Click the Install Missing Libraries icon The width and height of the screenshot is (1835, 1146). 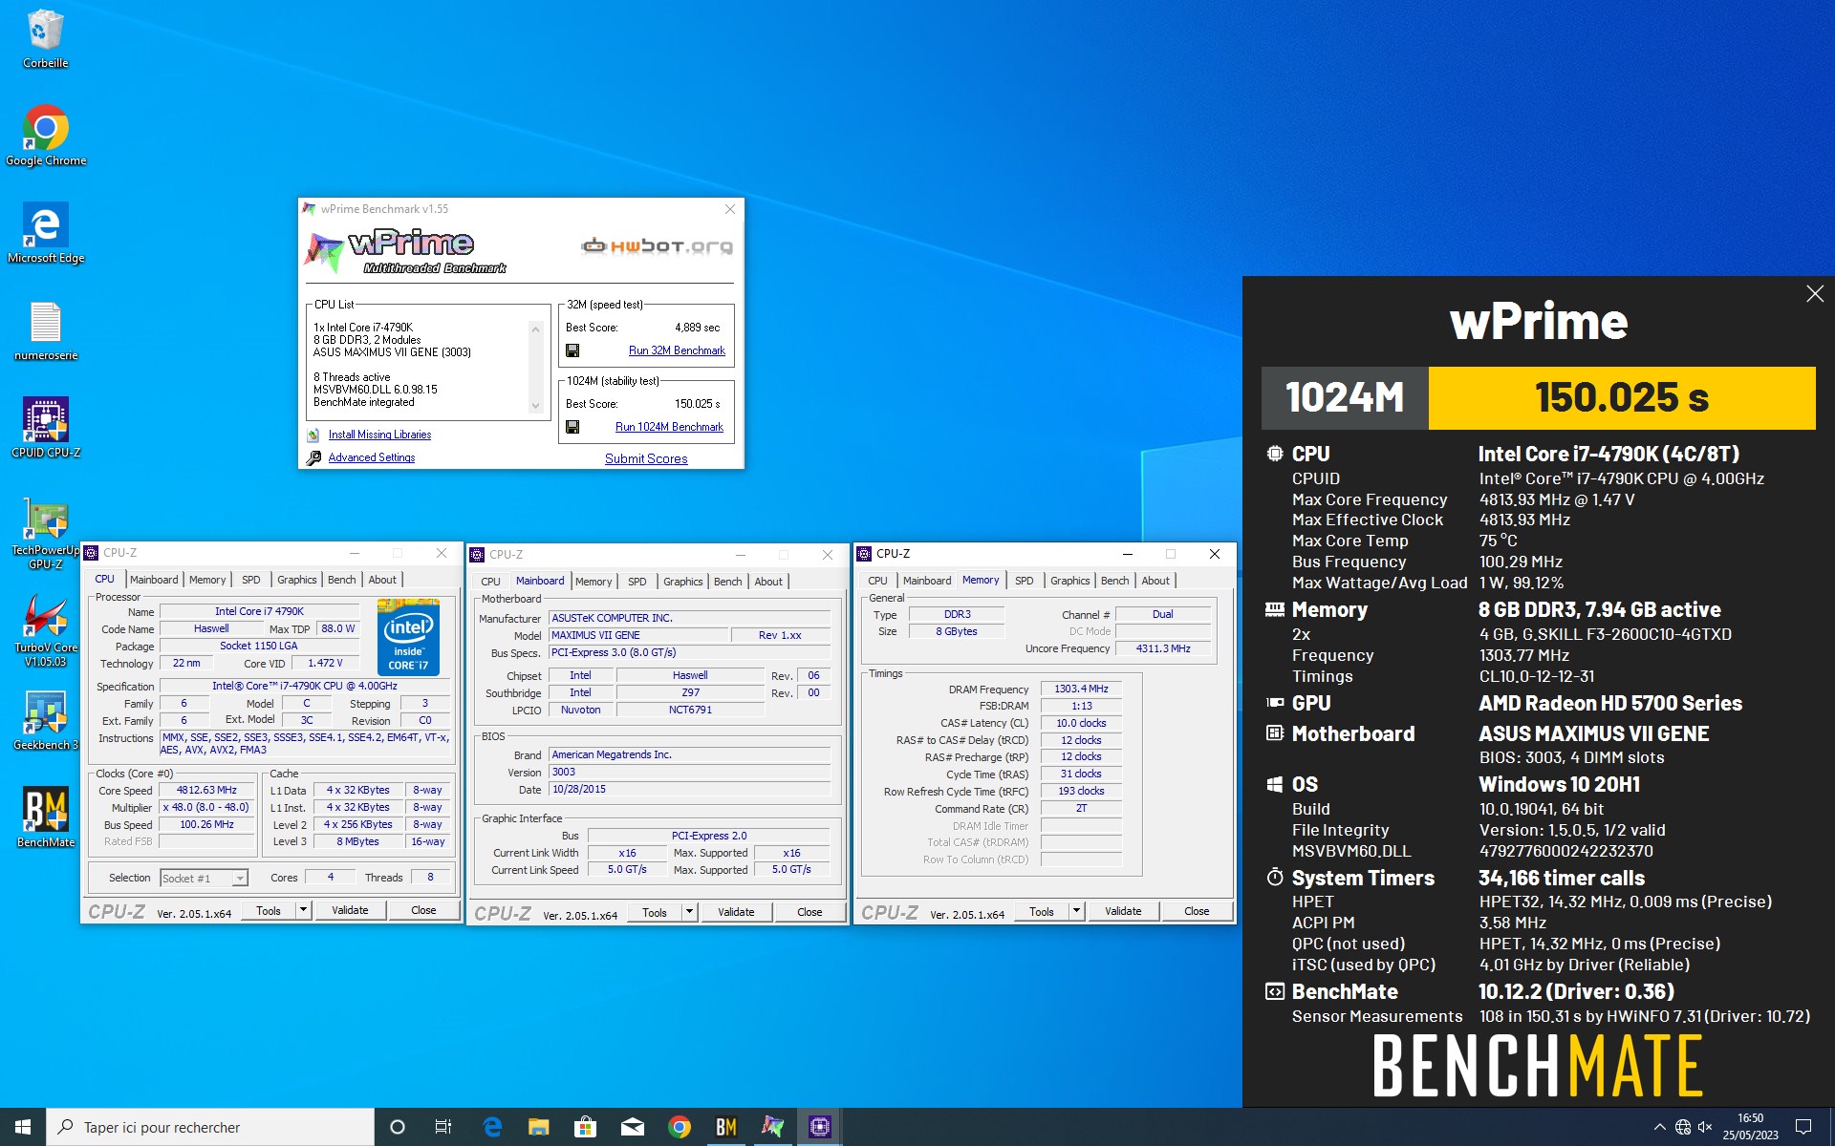point(313,435)
